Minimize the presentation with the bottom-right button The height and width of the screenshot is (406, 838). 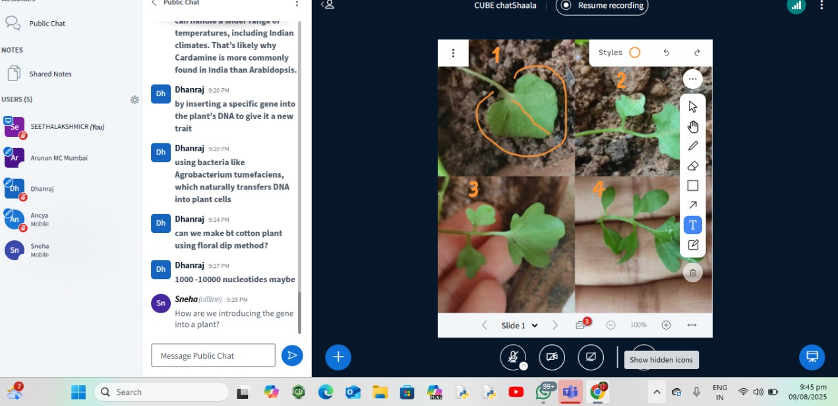pyautogui.click(x=812, y=357)
